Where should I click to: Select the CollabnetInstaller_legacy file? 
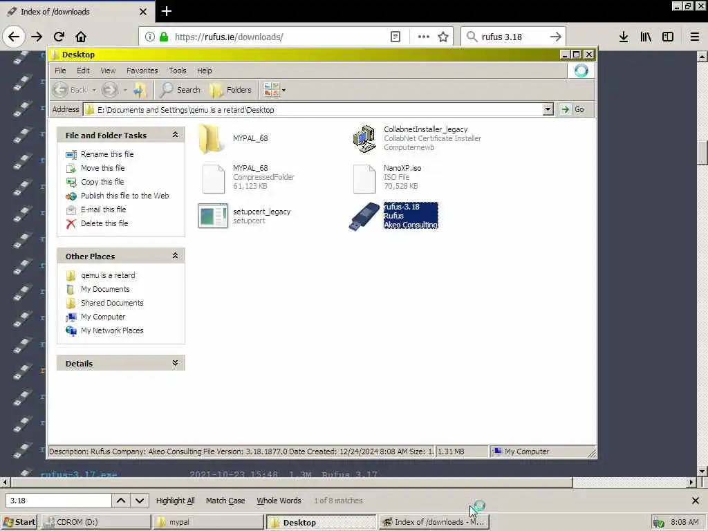pyautogui.click(x=364, y=138)
